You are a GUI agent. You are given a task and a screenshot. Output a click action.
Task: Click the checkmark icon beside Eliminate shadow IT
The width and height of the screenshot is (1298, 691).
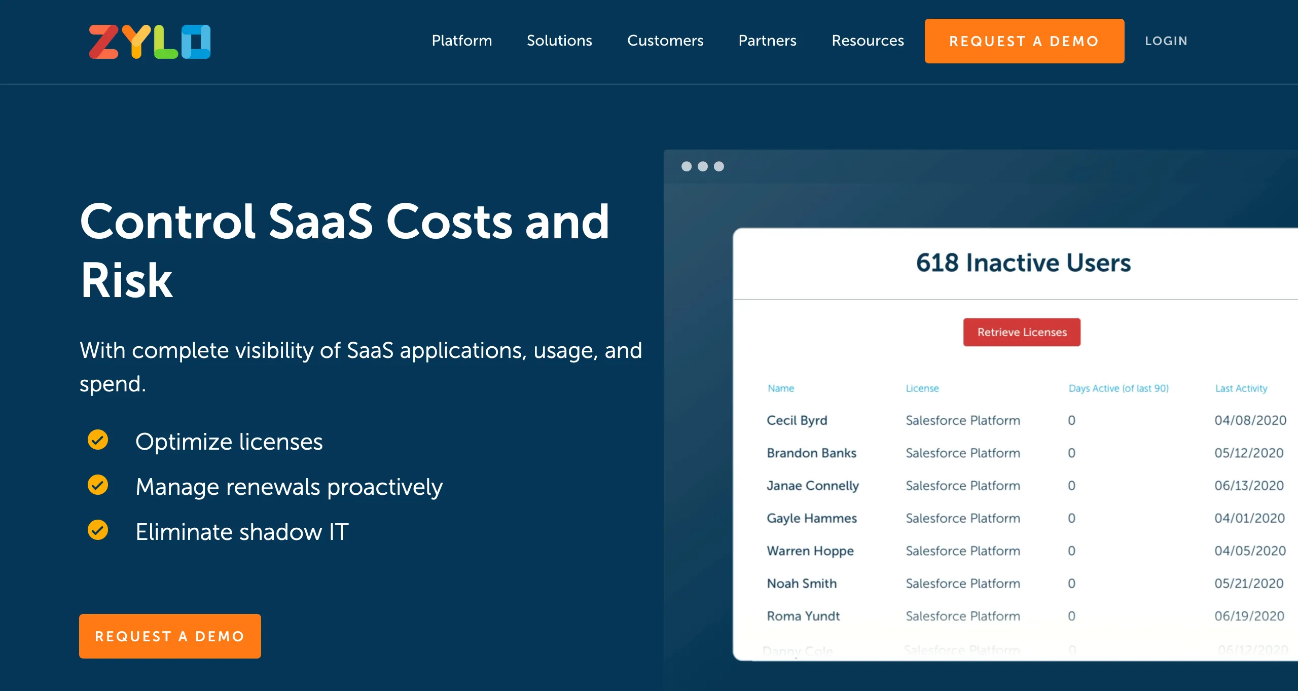(x=98, y=530)
